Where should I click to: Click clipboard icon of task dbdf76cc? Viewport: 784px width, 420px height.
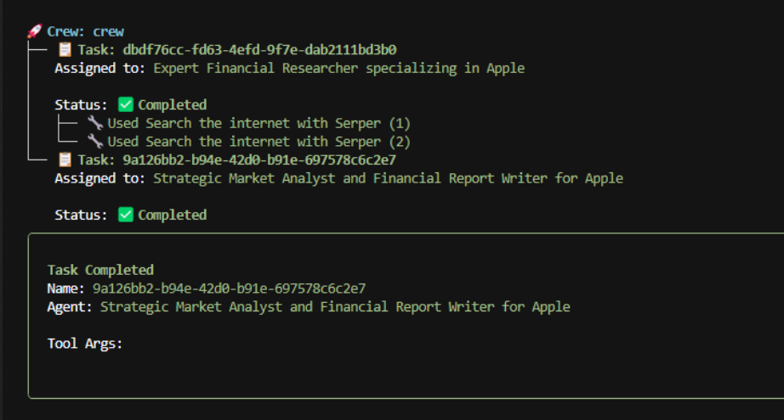pyautogui.click(x=65, y=49)
